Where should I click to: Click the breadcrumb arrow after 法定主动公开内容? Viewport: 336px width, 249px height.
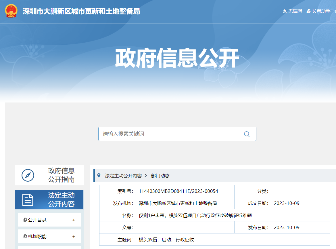[146, 176]
